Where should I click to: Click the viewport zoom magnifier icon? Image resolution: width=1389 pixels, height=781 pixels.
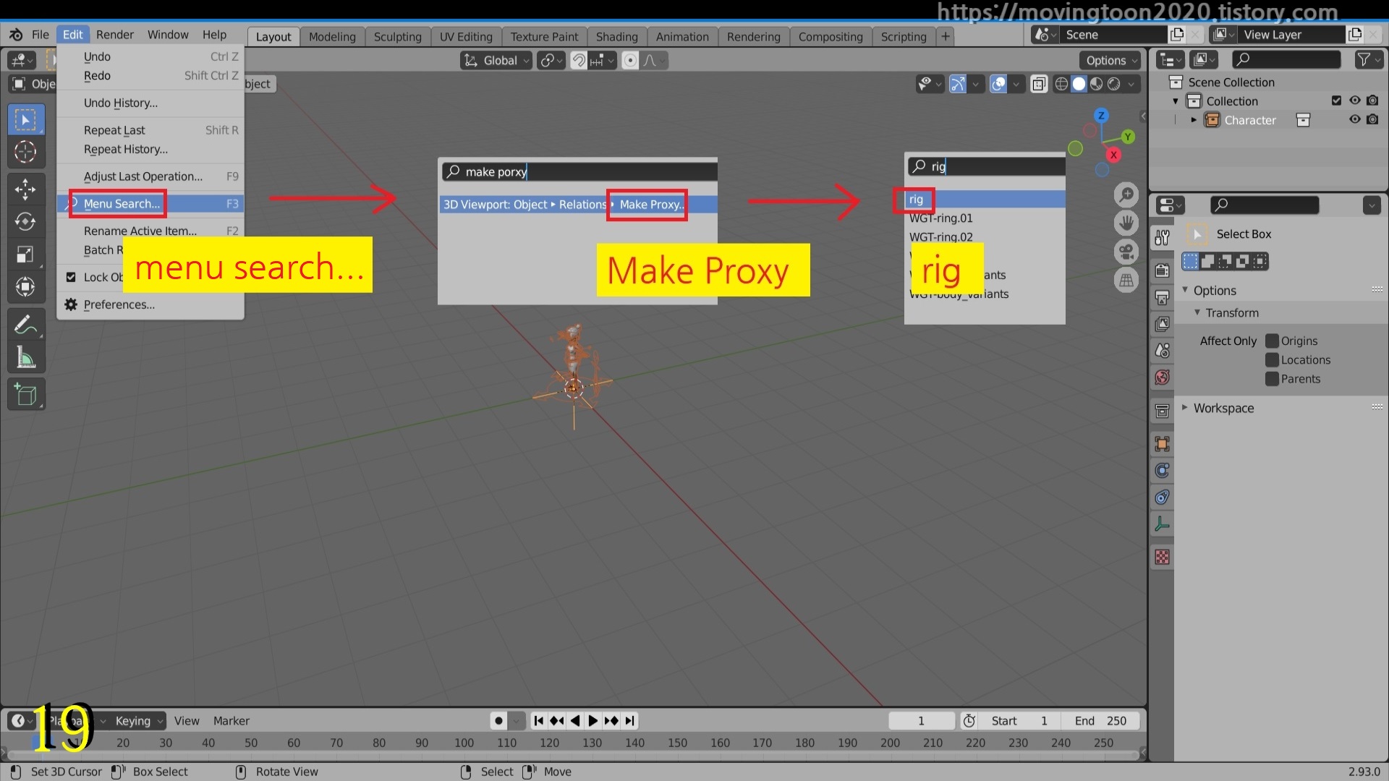click(x=1126, y=194)
